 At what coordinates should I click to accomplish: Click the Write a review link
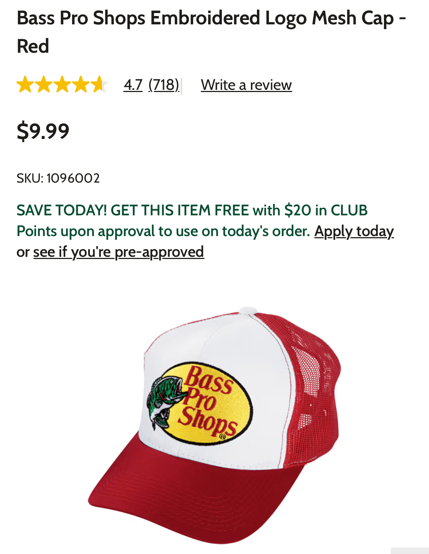[246, 85]
